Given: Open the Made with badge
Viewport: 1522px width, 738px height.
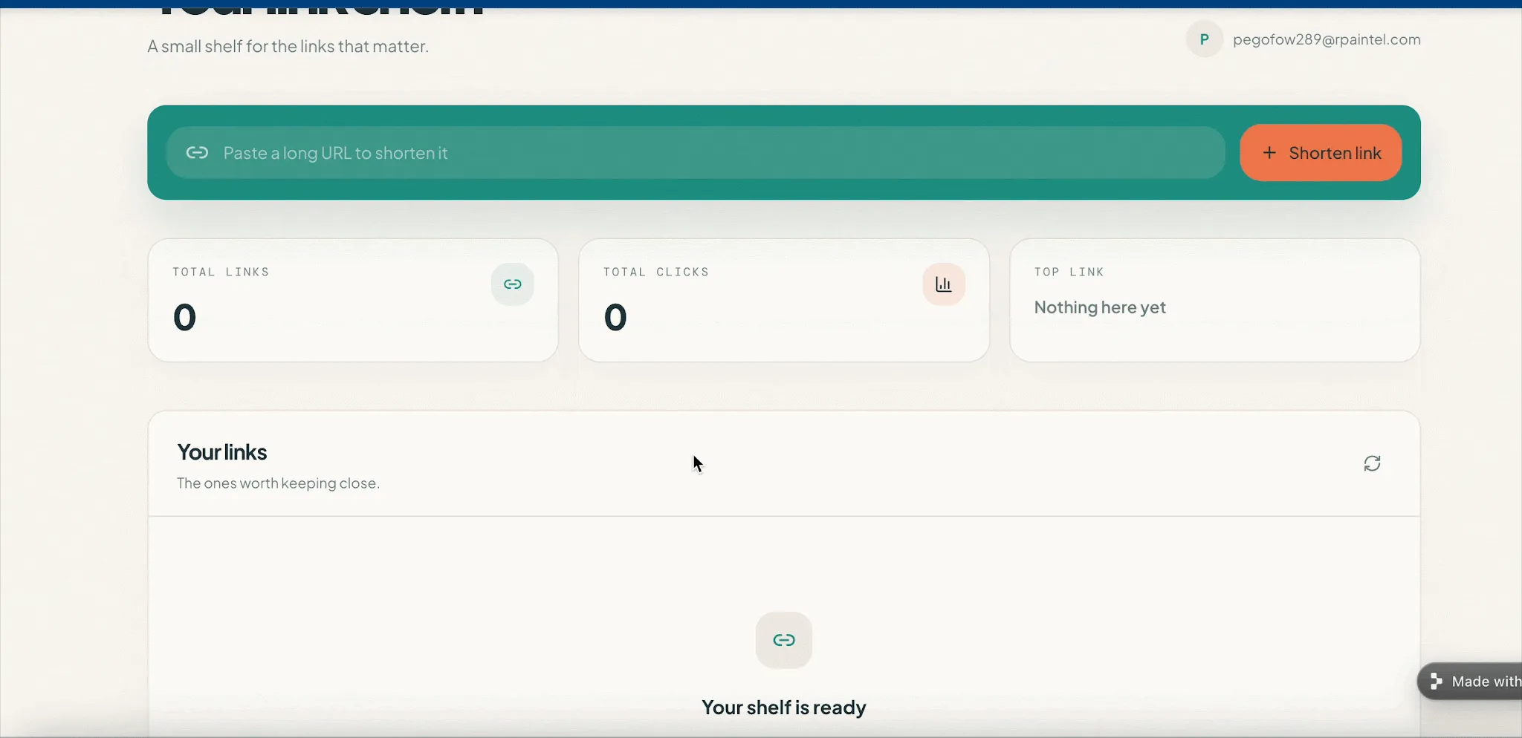Looking at the screenshot, I should coord(1470,682).
